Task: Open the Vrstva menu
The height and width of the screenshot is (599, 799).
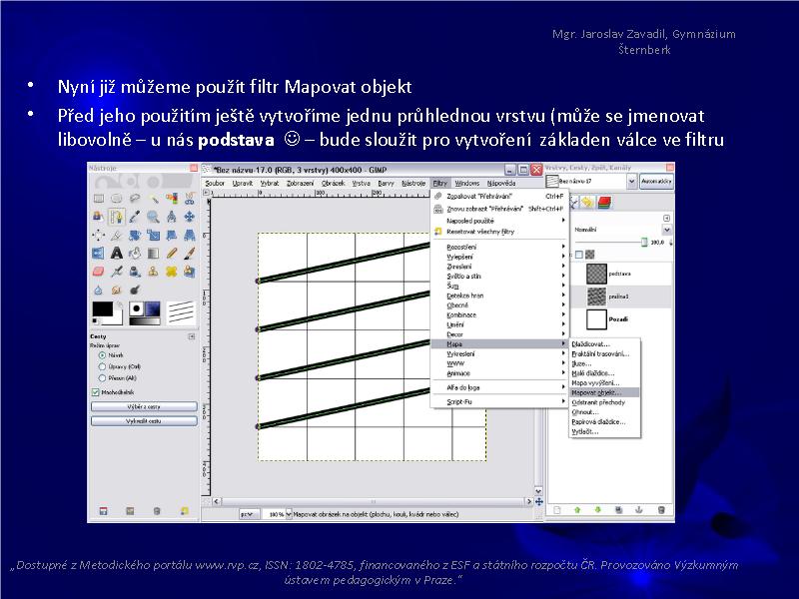Action: click(361, 184)
